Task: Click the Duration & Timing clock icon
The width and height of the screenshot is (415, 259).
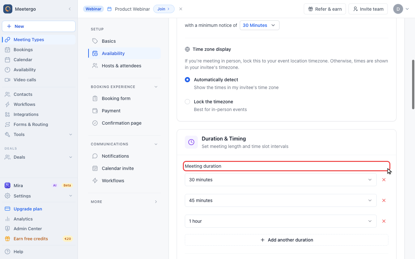Action: tap(191, 142)
